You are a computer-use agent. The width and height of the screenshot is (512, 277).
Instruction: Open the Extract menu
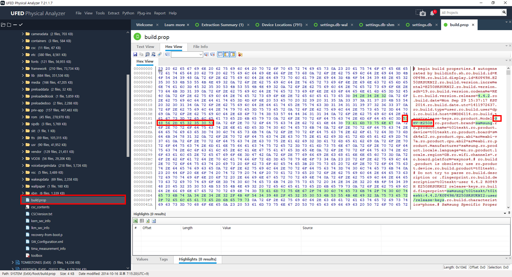click(114, 13)
